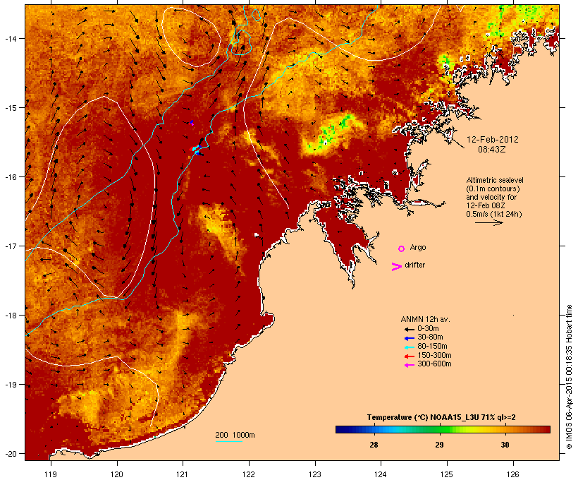This screenshot has height=480, width=578.
Task: Click the 126 longitude axis label
Action: pos(513,474)
